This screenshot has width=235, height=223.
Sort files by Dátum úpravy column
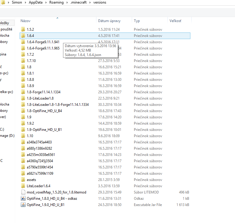[109, 21]
